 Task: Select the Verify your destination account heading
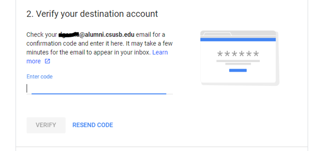pyautogui.click(x=92, y=14)
